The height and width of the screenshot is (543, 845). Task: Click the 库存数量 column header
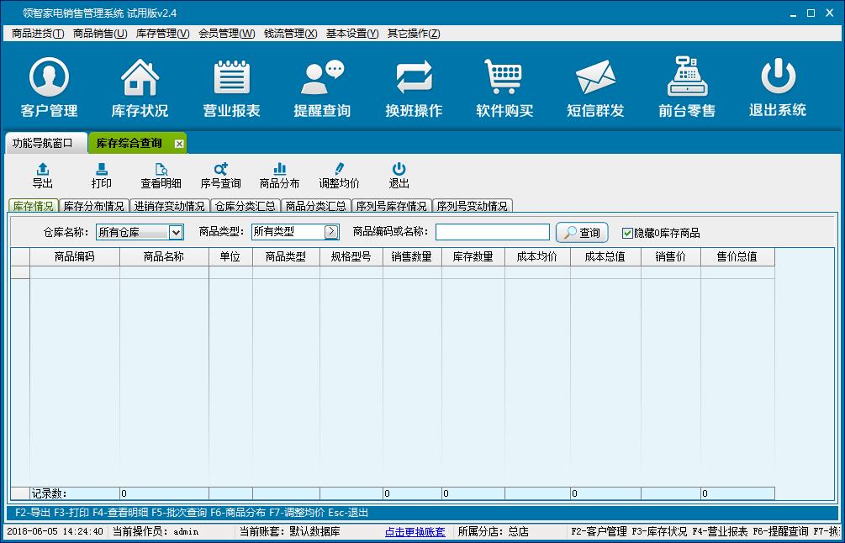tap(473, 257)
